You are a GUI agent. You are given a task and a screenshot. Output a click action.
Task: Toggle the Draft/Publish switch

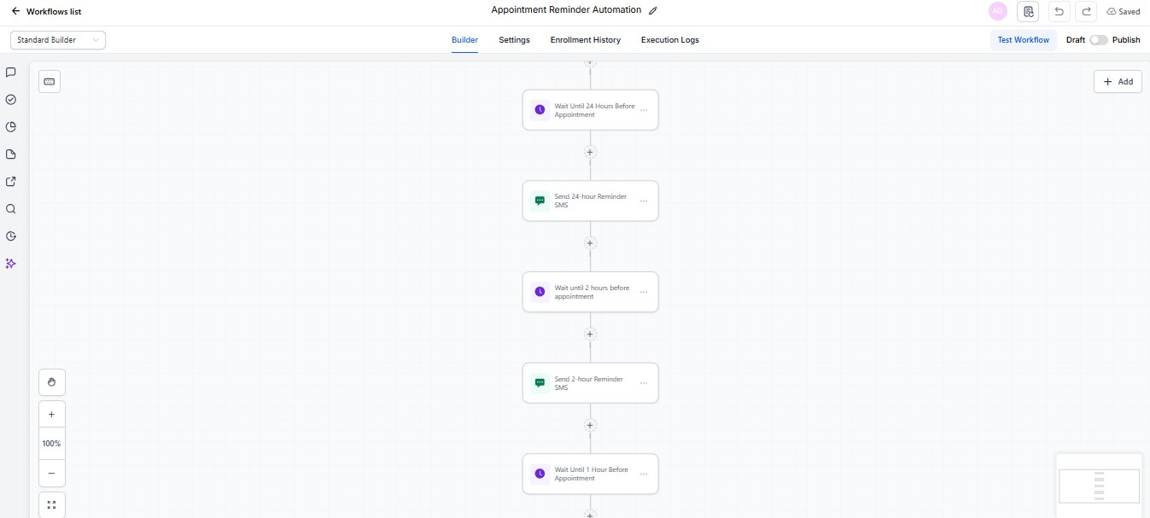coord(1098,40)
